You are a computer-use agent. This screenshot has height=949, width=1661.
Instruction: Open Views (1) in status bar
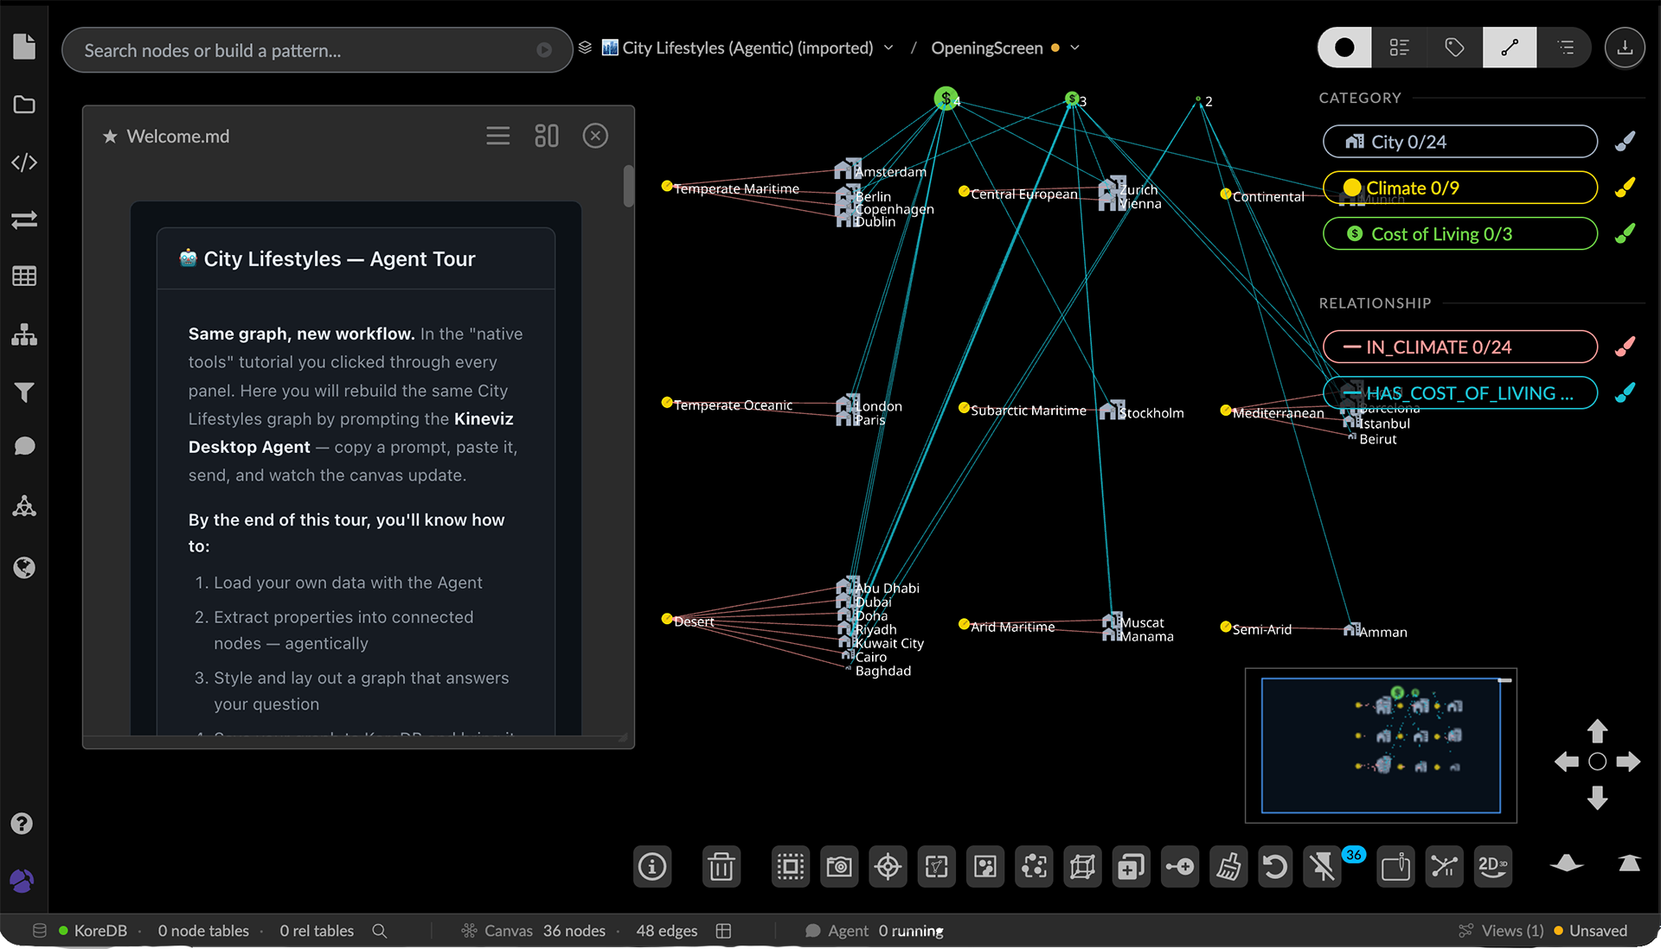1501,931
